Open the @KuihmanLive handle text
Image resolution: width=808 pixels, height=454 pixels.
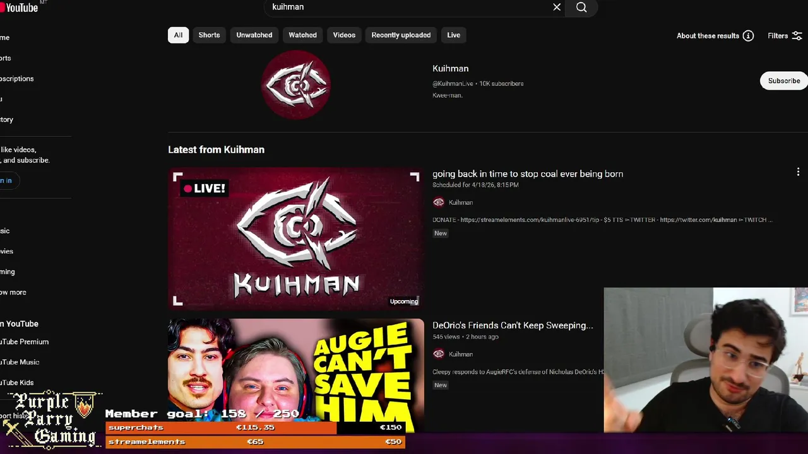tap(453, 84)
